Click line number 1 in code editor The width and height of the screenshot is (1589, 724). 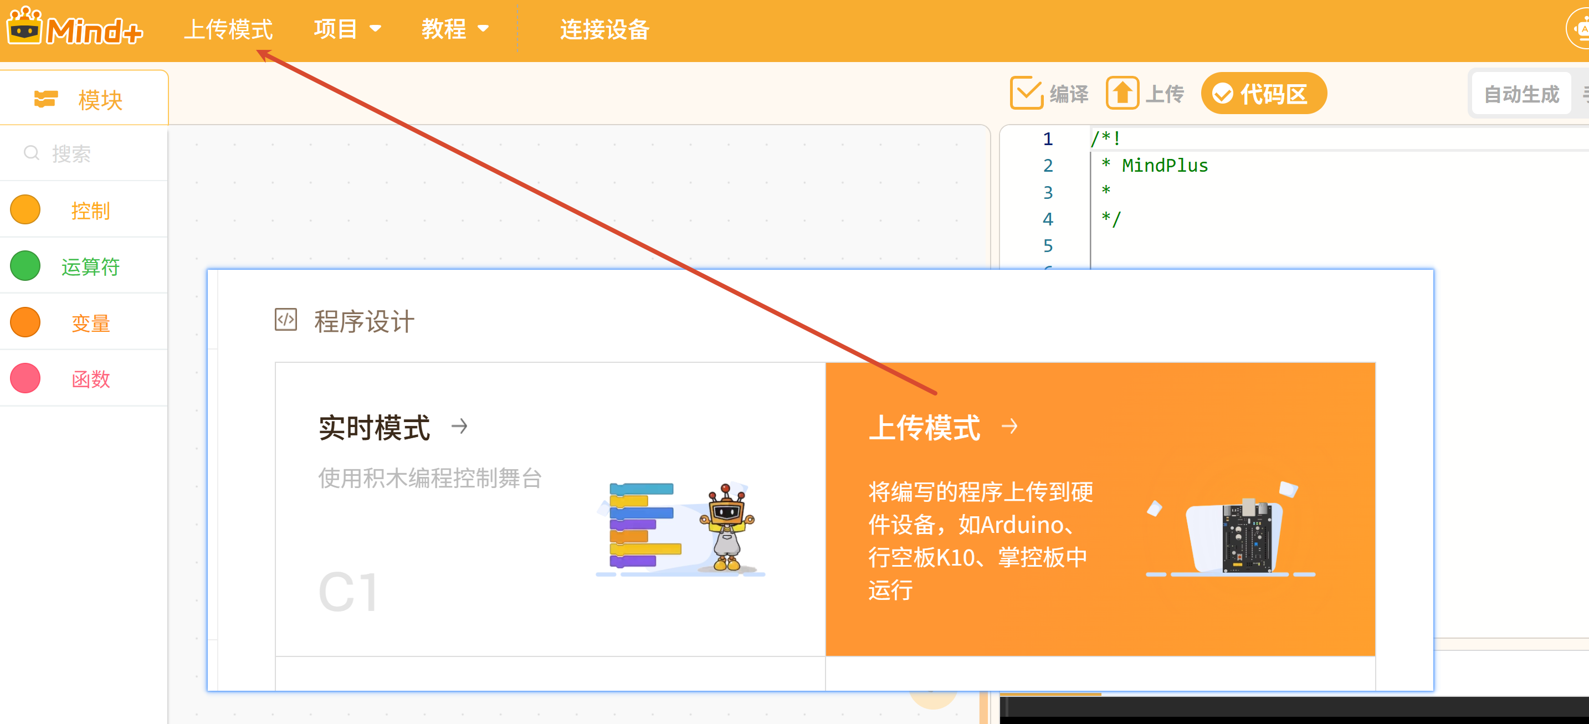1048,138
